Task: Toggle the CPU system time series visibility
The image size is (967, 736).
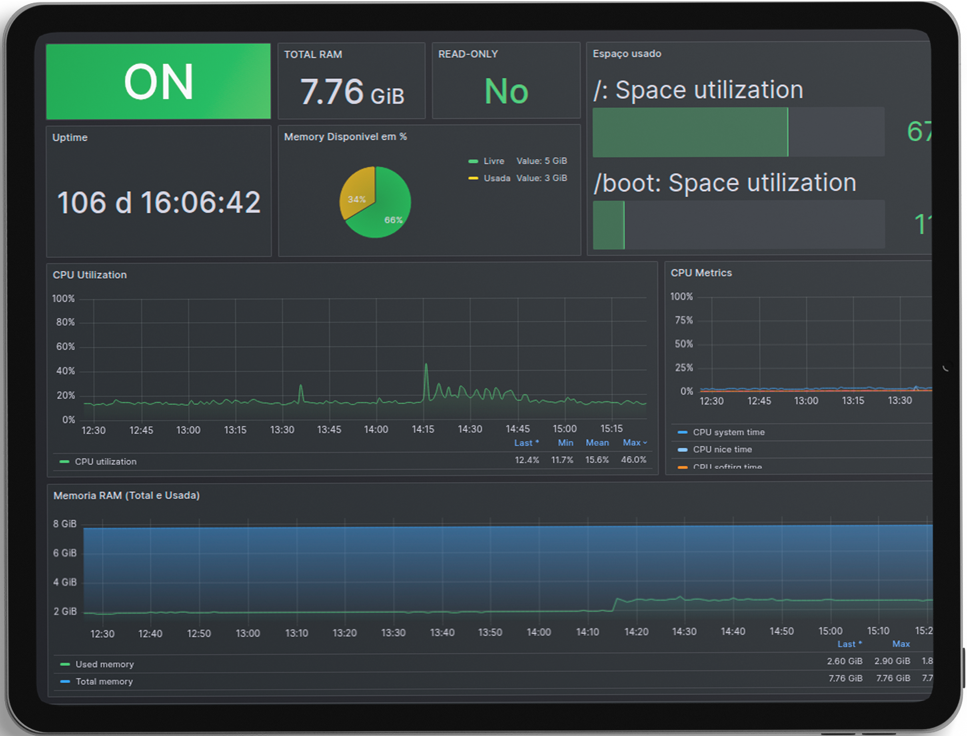Action: (729, 432)
